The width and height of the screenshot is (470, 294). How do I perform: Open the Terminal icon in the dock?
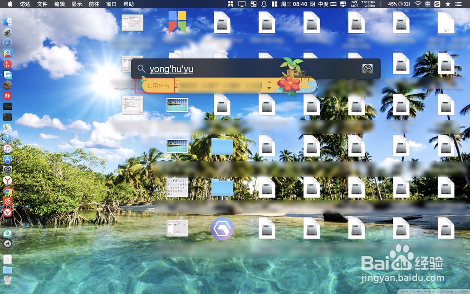pyautogui.click(x=8, y=118)
